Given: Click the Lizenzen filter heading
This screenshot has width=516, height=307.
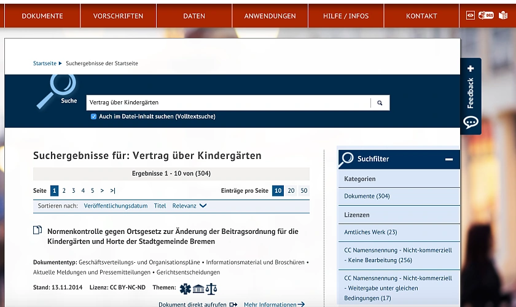Looking at the screenshot, I should click(357, 215).
